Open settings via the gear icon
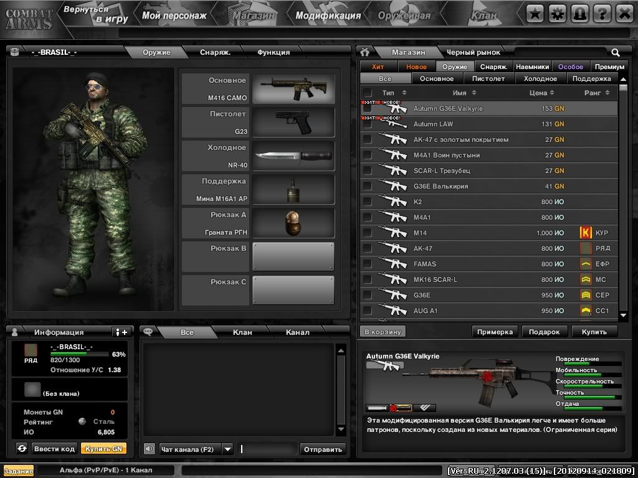The height and width of the screenshot is (478, 638). pos(557,12)
